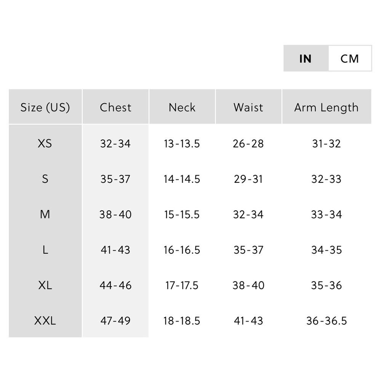Click the Neck column header
The height and width of the screenshot is (381, 381).
[x=182, y=107]
